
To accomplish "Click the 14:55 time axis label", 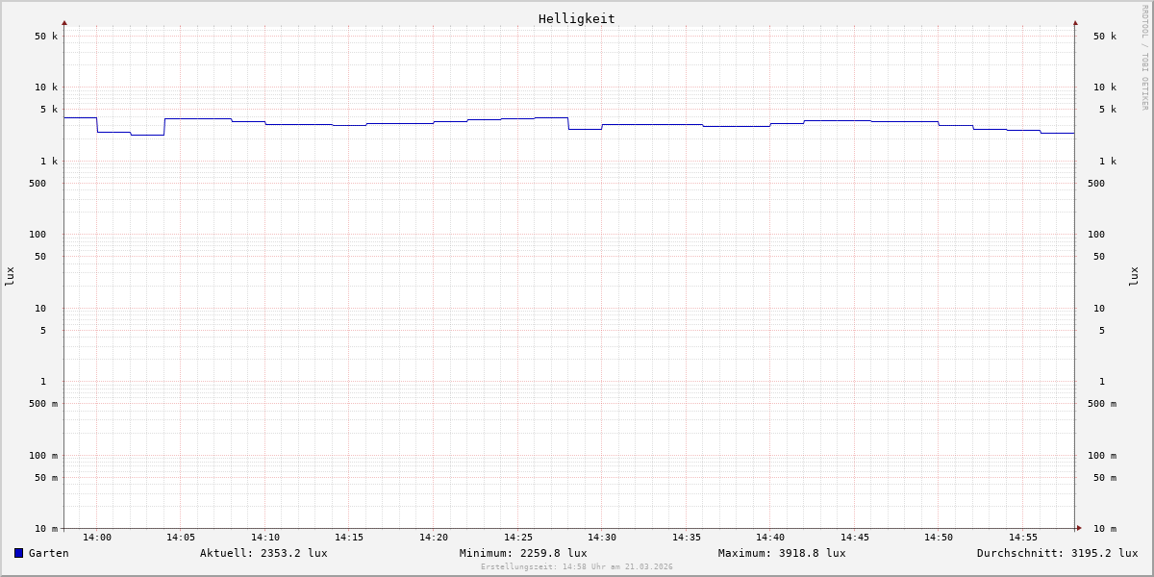I will coord(1023,538).
